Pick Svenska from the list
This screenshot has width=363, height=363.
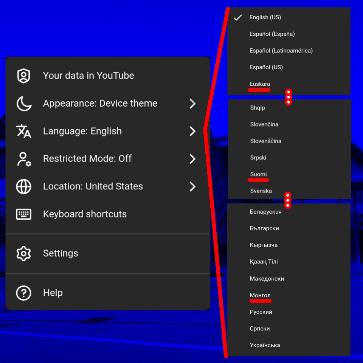[289, 191]
